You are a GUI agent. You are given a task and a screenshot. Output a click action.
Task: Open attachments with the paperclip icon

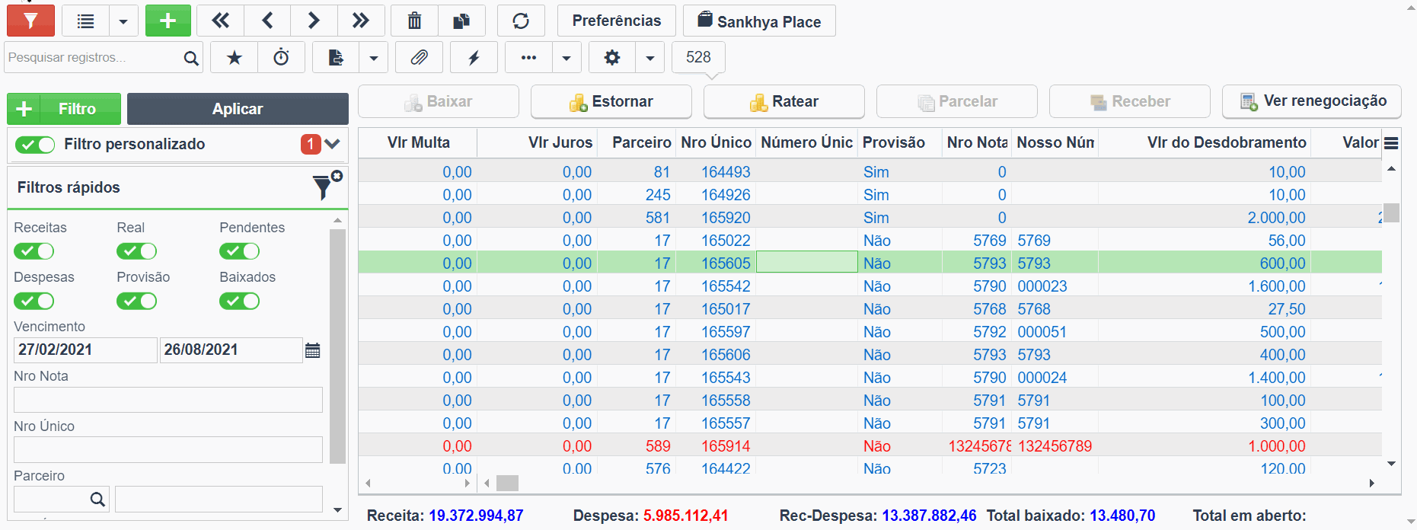tap(419, 58)
